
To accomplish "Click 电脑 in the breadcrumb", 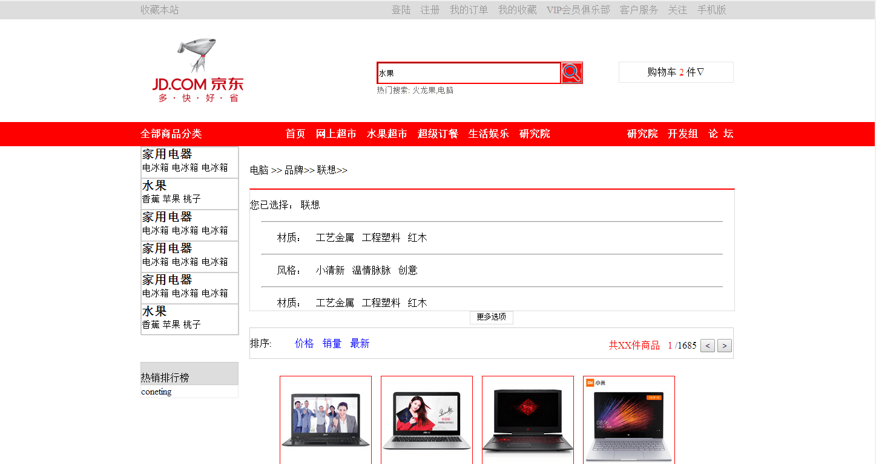I will 259,170.
